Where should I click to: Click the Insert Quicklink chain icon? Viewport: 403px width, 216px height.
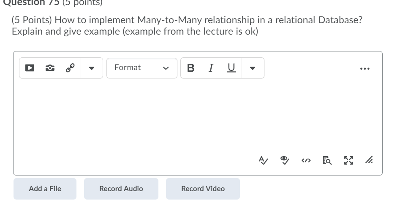coord(70,68)
